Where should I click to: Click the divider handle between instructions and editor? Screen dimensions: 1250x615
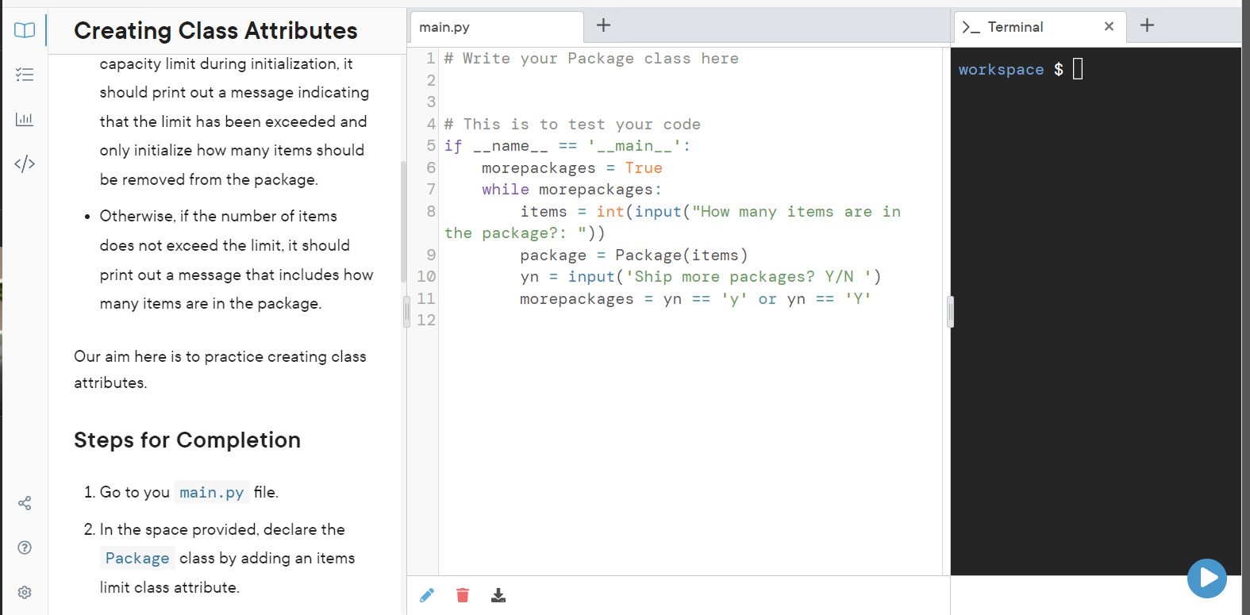pyautogui.click(x=406, y=311)
